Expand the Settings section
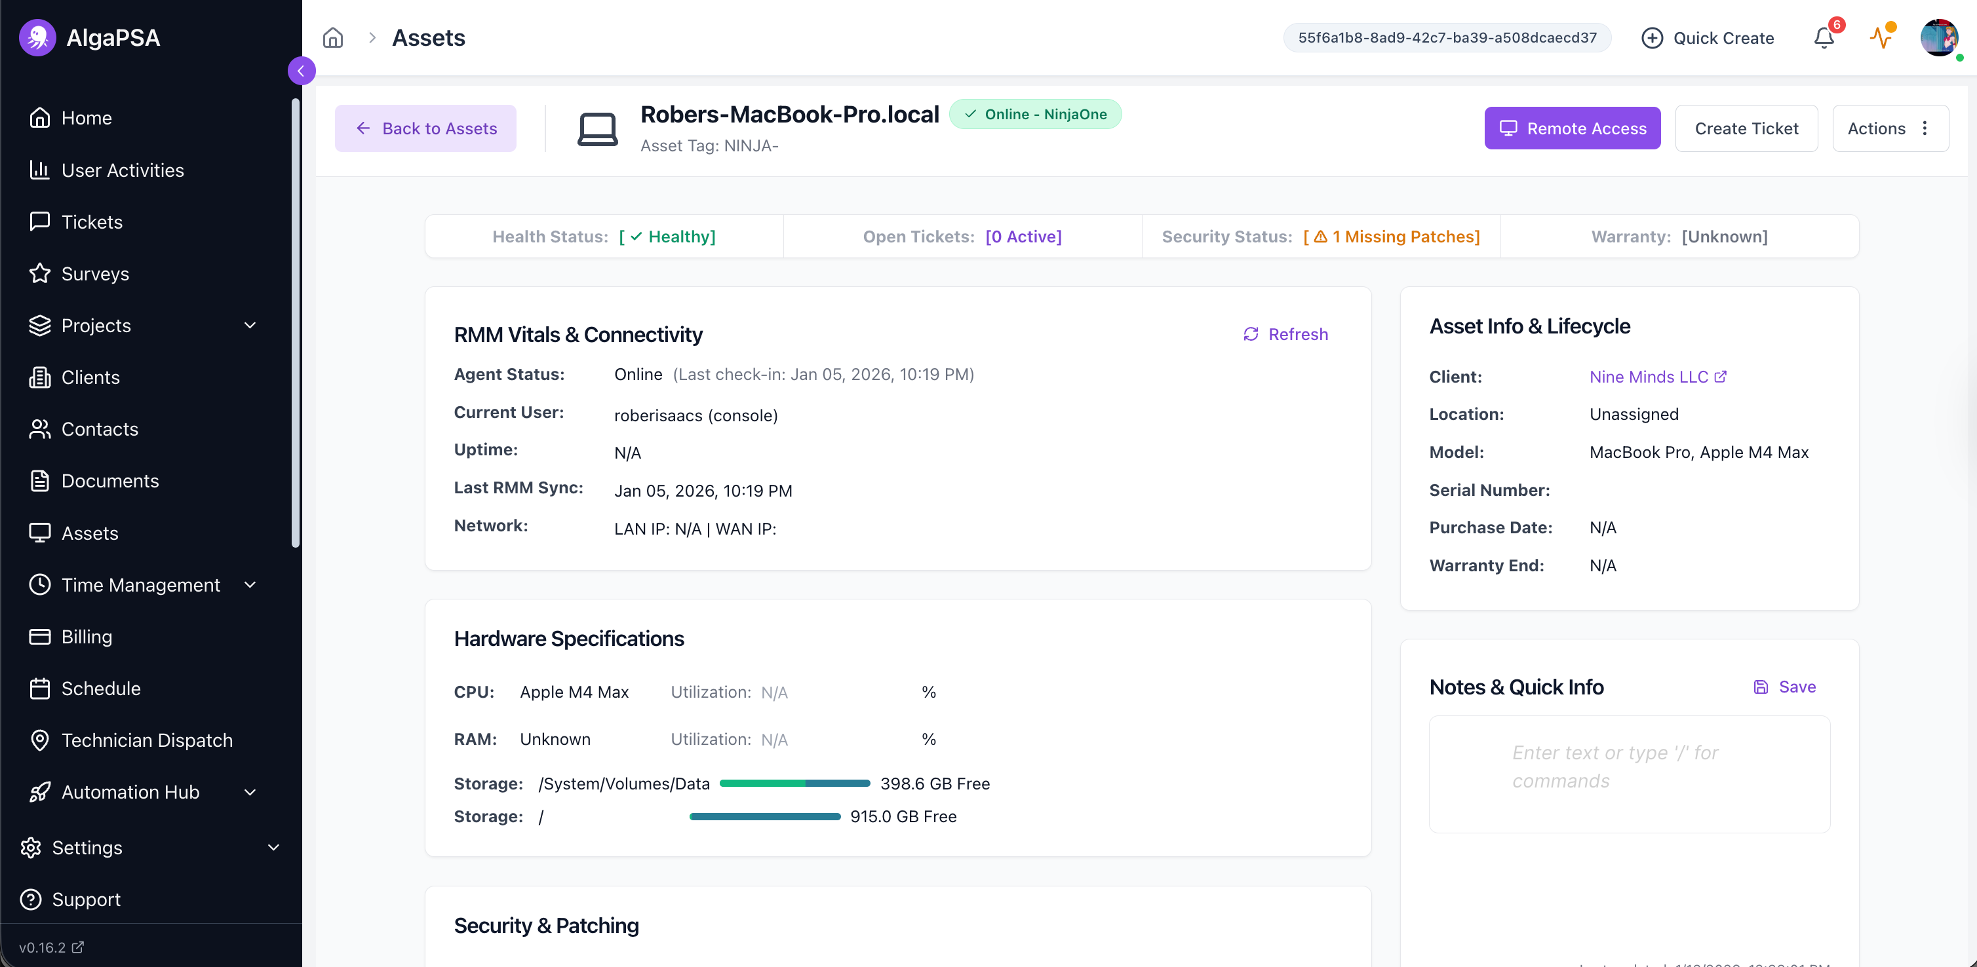1977x967 pixels. click(273, 846)
